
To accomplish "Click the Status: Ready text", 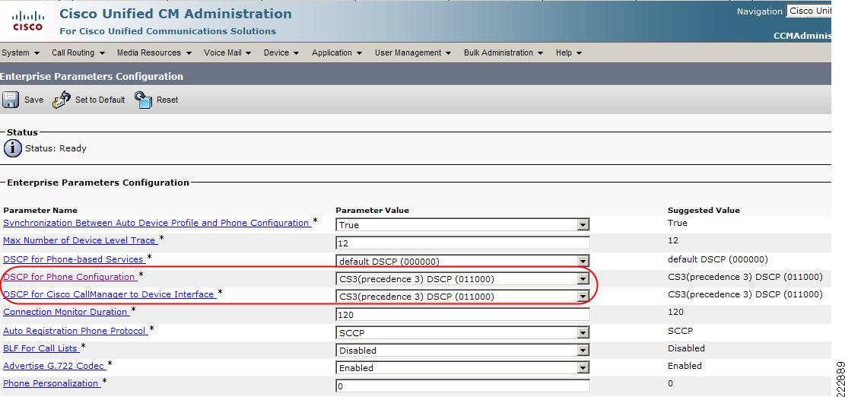I will [x=56, y=148].
